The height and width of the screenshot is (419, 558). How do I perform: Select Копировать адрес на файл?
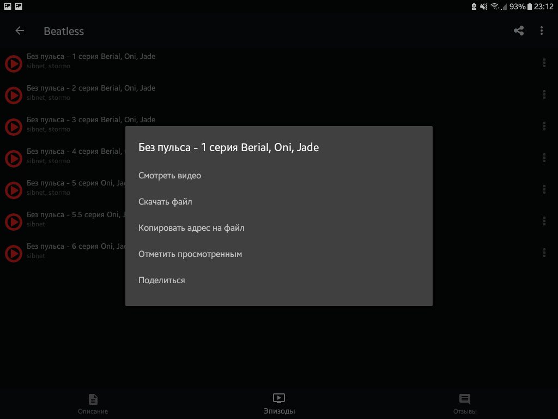point(278,228)
